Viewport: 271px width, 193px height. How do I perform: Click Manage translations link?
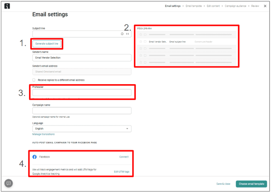coord(43,134)
